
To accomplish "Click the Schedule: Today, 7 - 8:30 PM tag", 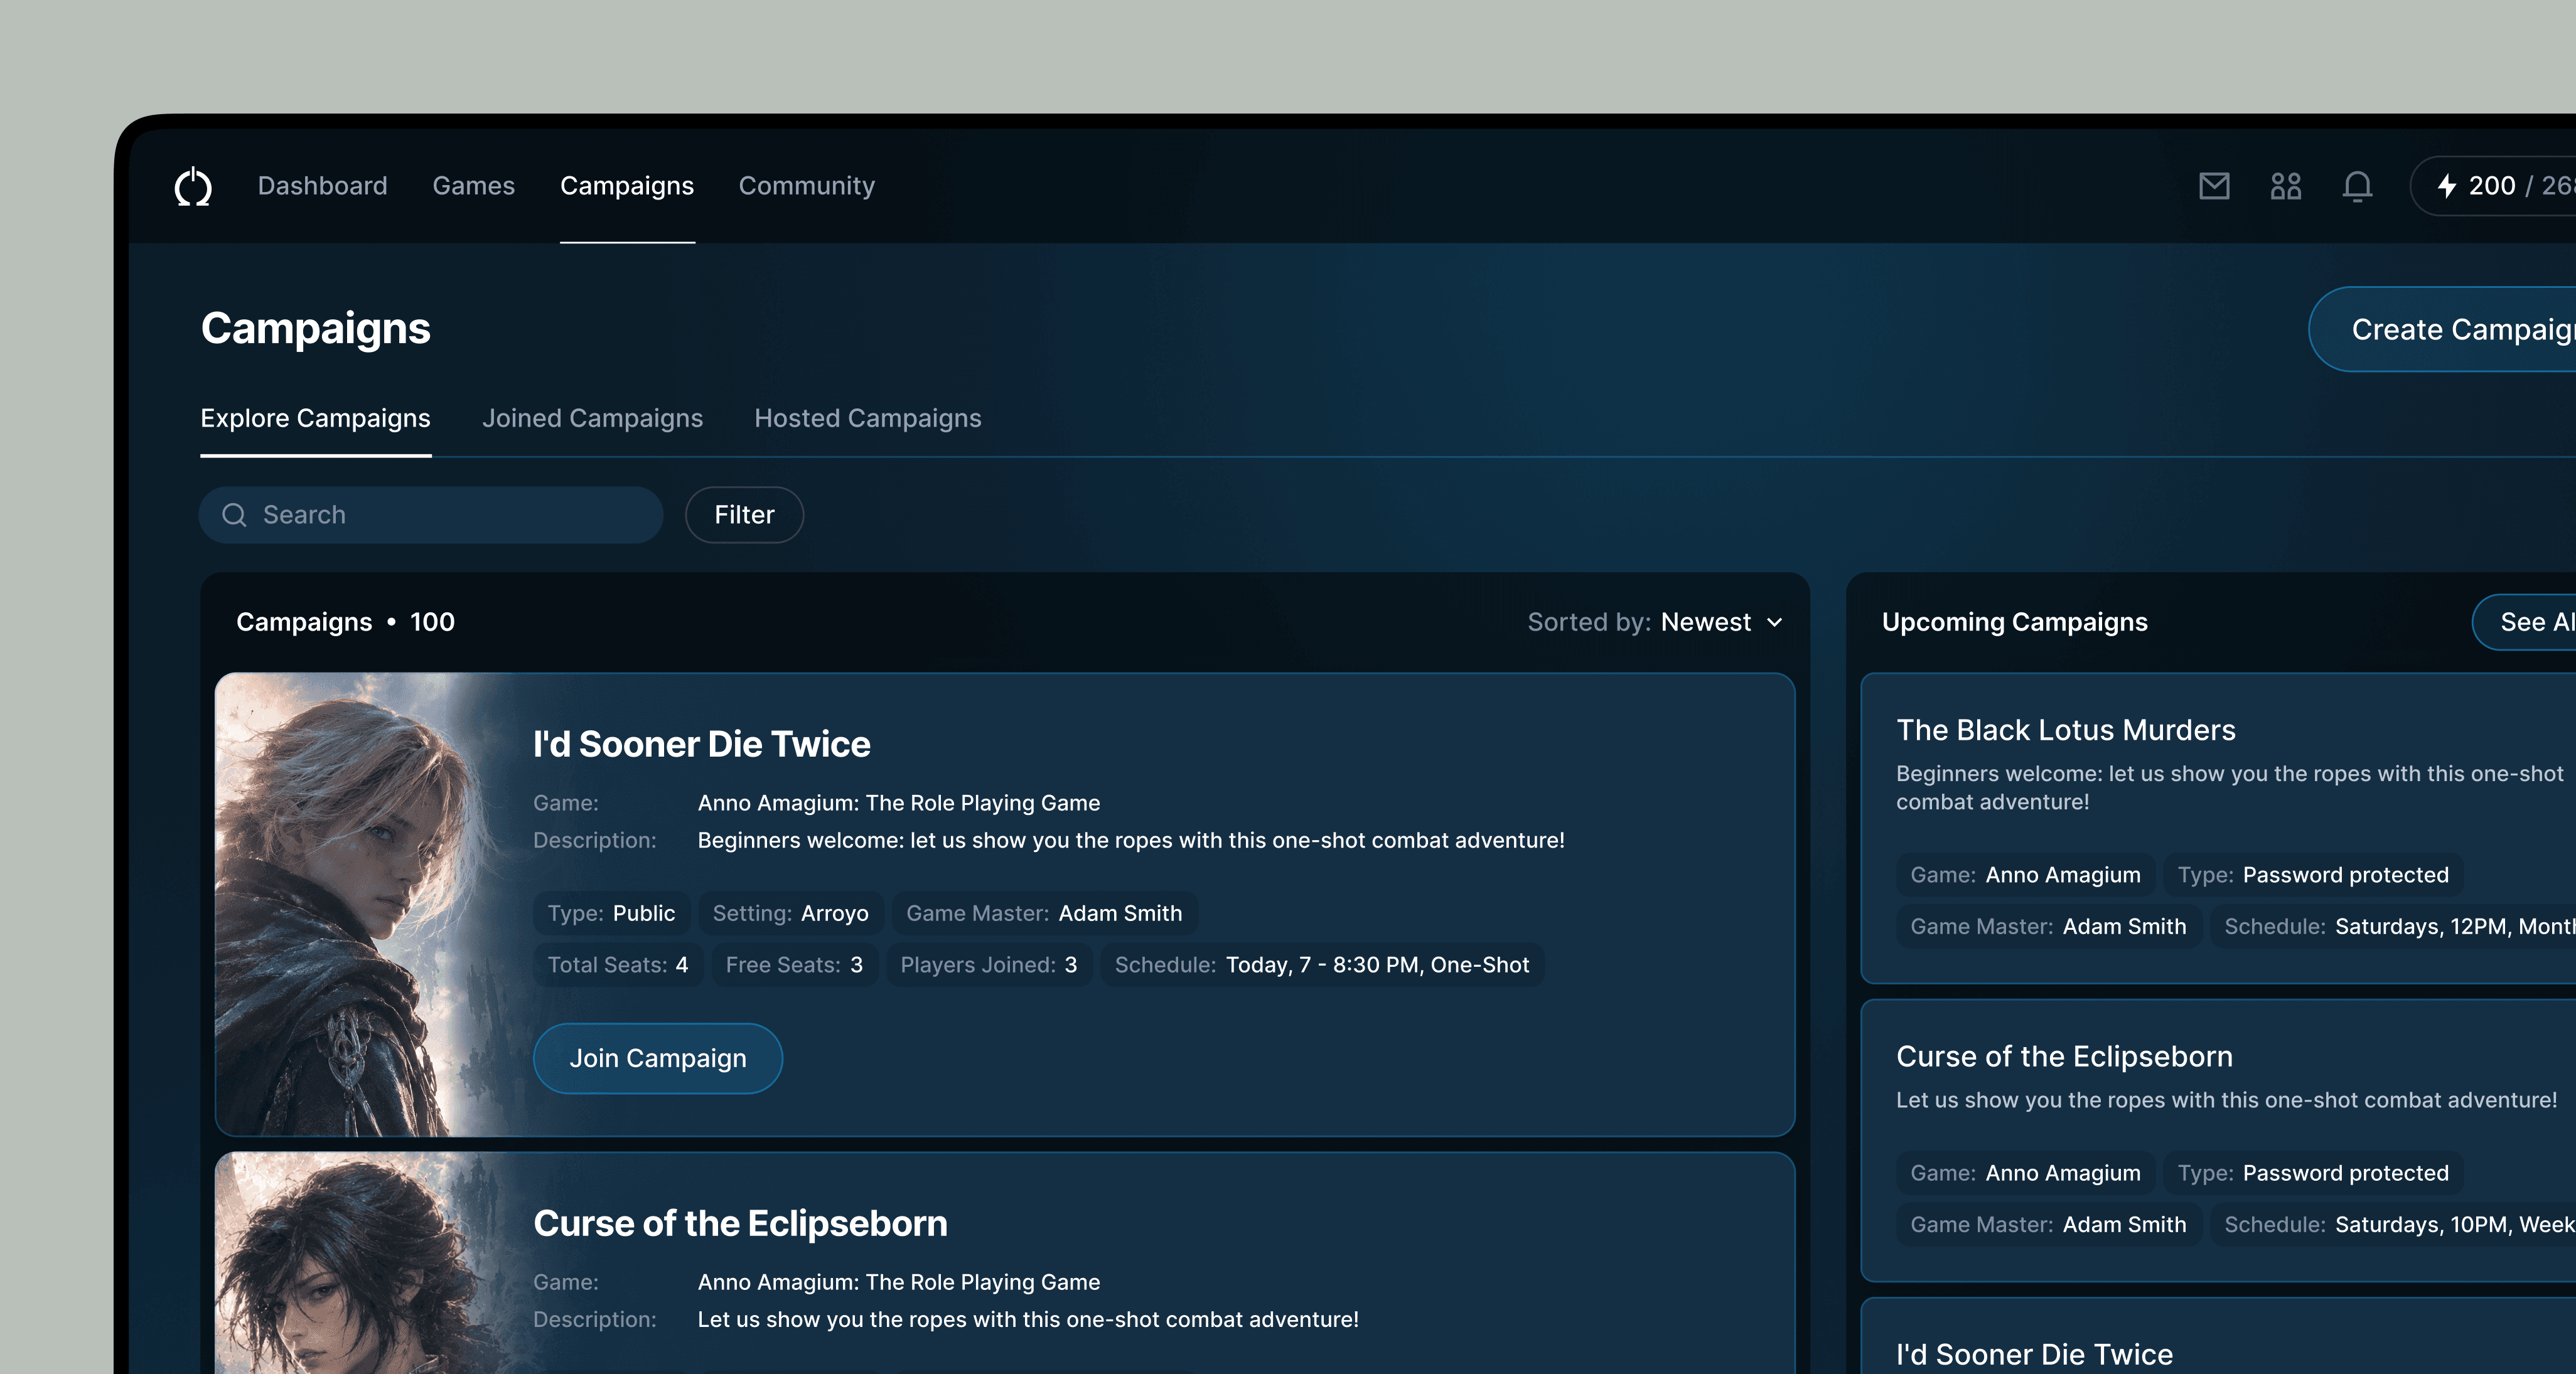I will (x=1322, y=966).
